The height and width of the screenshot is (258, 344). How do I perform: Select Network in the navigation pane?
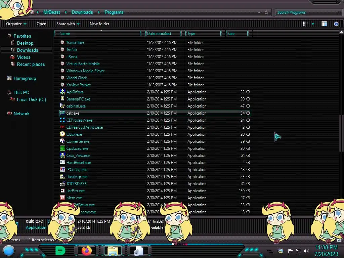pos(21,114)
